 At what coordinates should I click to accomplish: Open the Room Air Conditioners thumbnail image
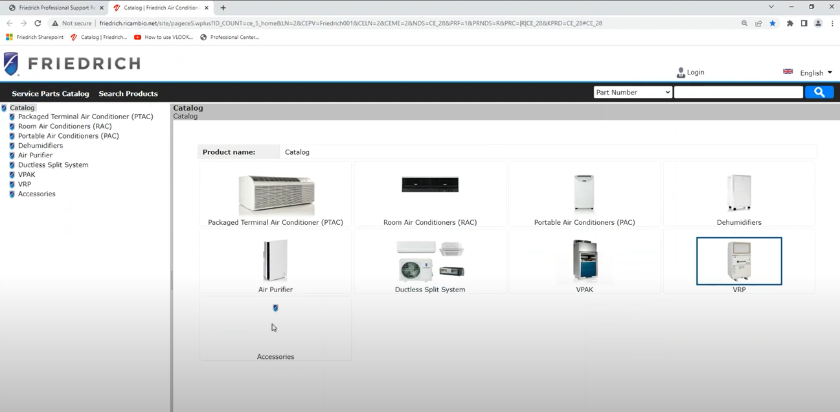pyautogui.click(x=430, y=185)
